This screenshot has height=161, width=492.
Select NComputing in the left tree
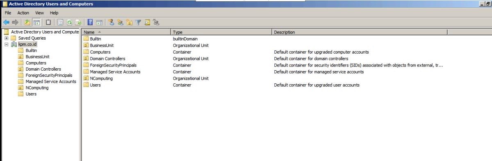(37, 87)
